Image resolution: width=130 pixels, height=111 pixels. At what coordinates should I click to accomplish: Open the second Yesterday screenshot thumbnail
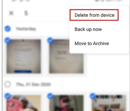(x=66, y=56)
